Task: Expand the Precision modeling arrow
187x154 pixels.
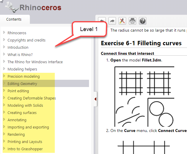Action: [x=4, y=76]
